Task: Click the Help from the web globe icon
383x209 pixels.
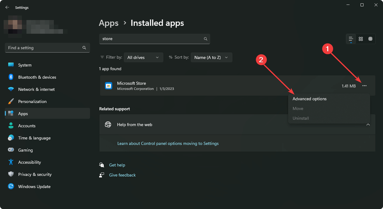Action: coord(108,125)
